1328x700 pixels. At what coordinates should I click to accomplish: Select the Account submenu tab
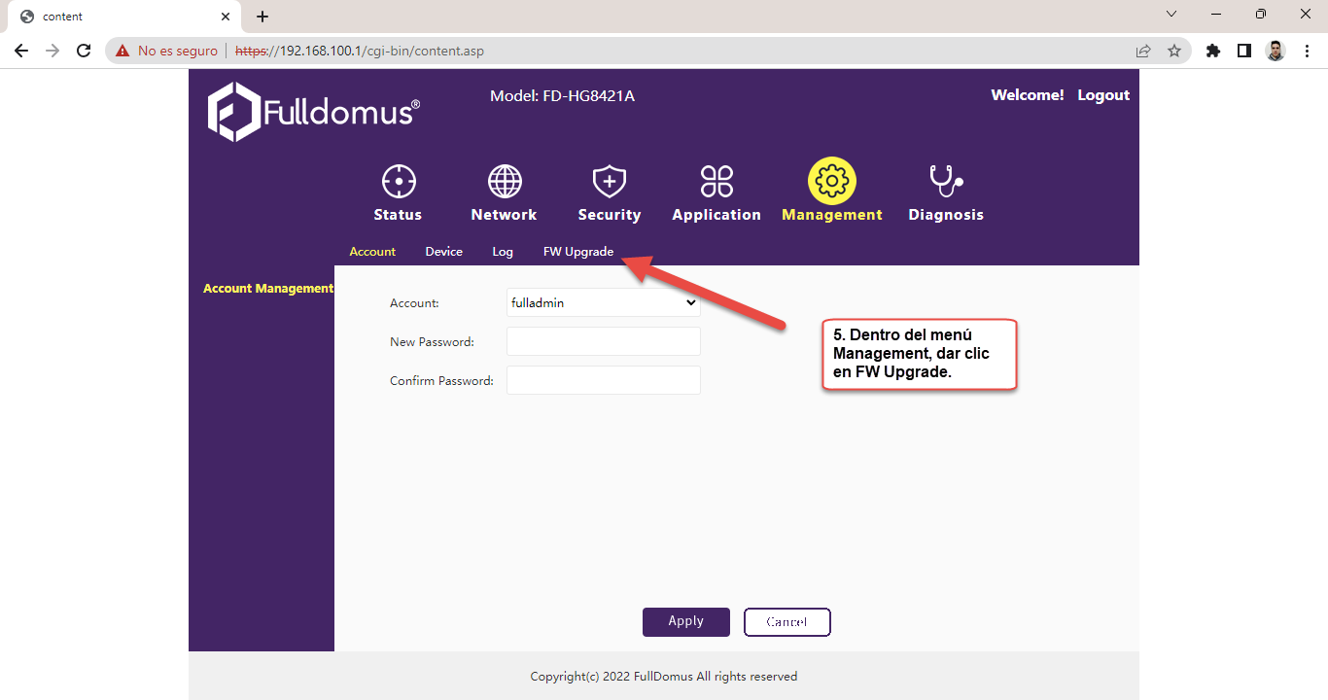pyautogui.click(x=372, y=252)
